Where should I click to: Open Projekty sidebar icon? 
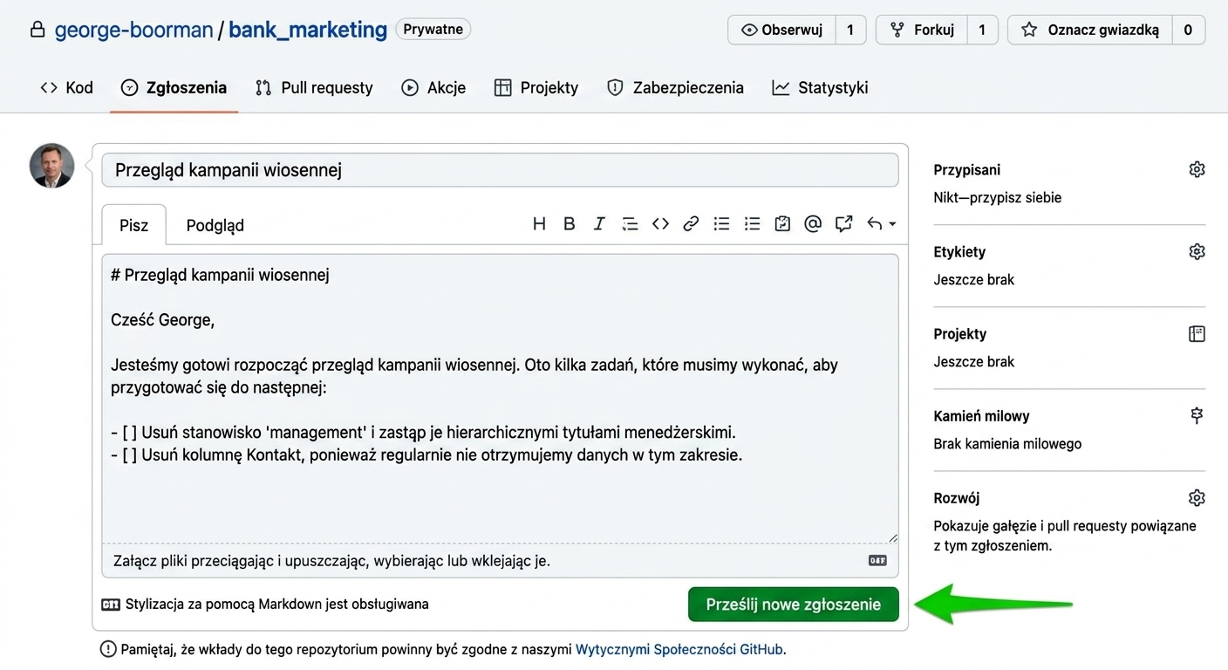pos(1197,333)
